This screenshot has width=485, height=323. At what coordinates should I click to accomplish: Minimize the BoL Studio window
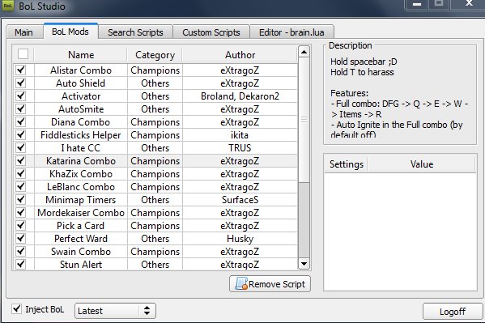[x=417, y=4]
